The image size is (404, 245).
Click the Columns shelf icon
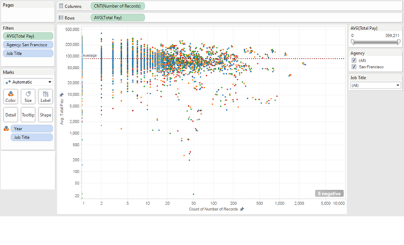[61, 6]
